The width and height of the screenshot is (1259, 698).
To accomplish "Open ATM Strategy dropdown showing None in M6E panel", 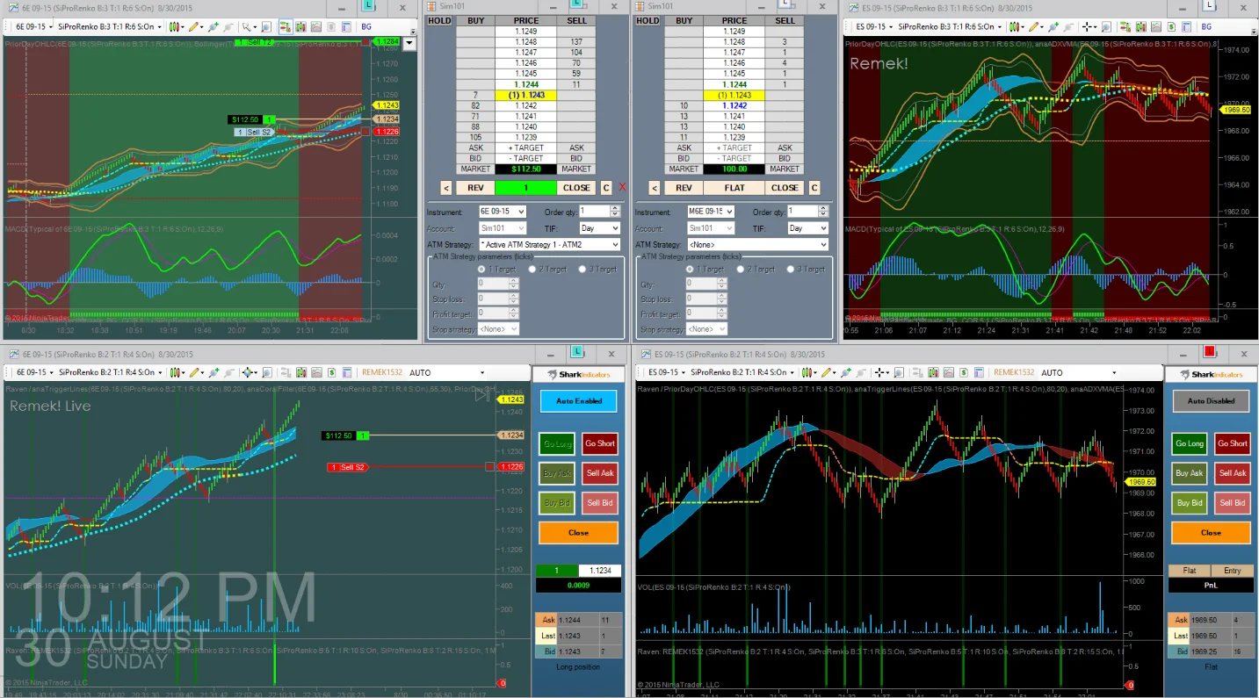I will pyautogui.click(x=757, y=244).
